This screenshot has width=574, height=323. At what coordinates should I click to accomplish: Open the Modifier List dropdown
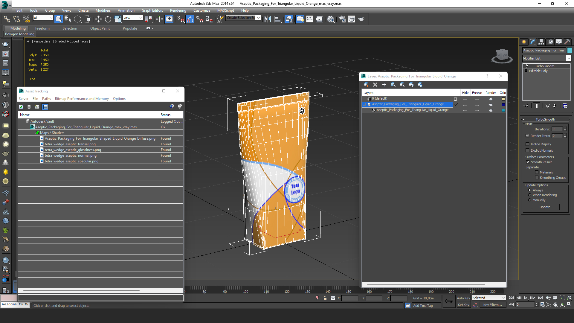[x=568, y=58]
